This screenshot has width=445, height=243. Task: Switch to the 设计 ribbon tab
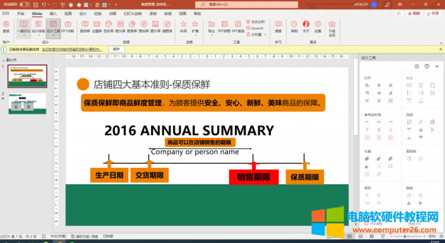click(x=82, y=13)
